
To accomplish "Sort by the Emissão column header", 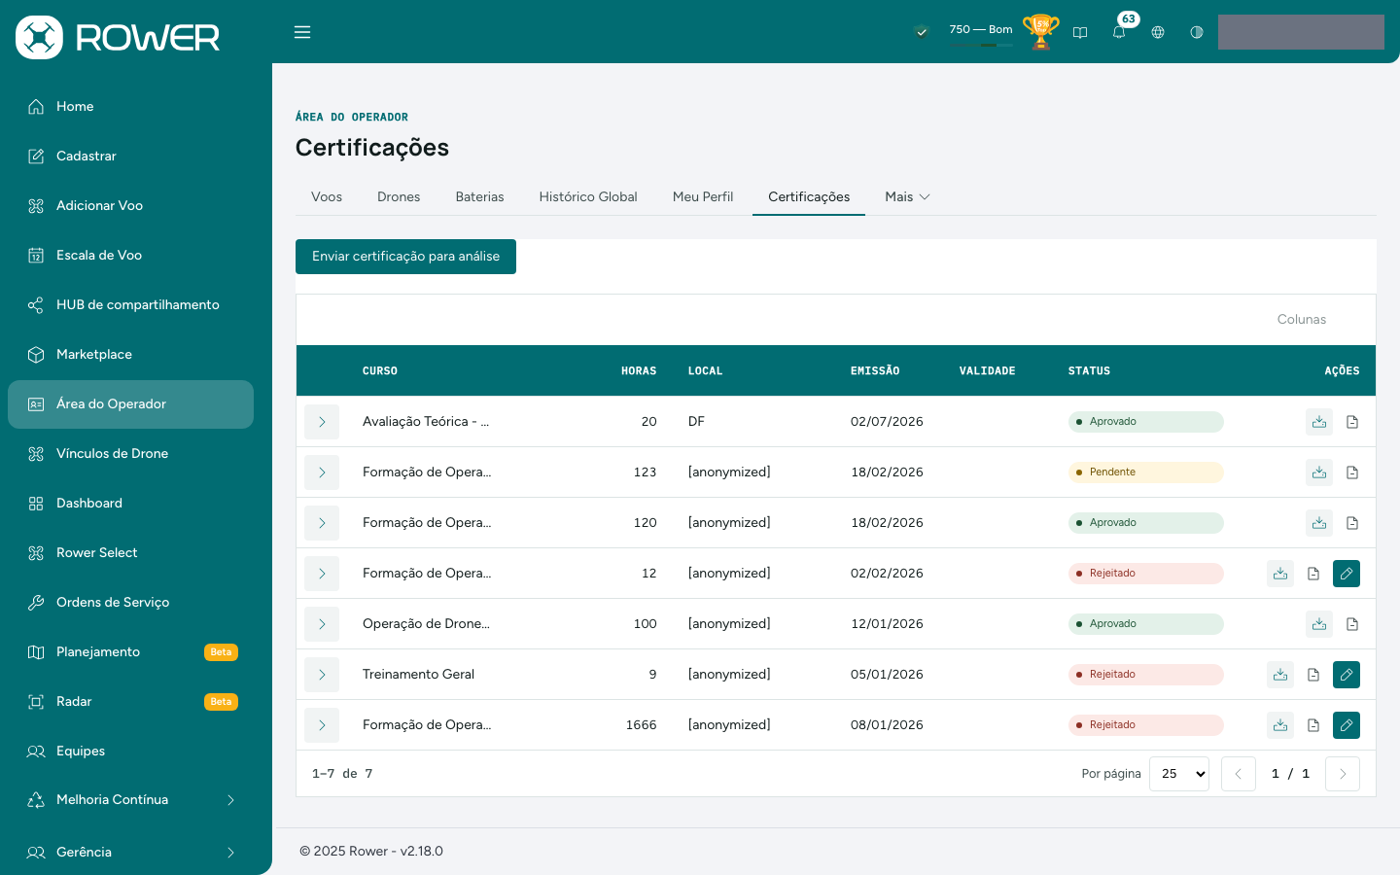I will click(875, 371).
